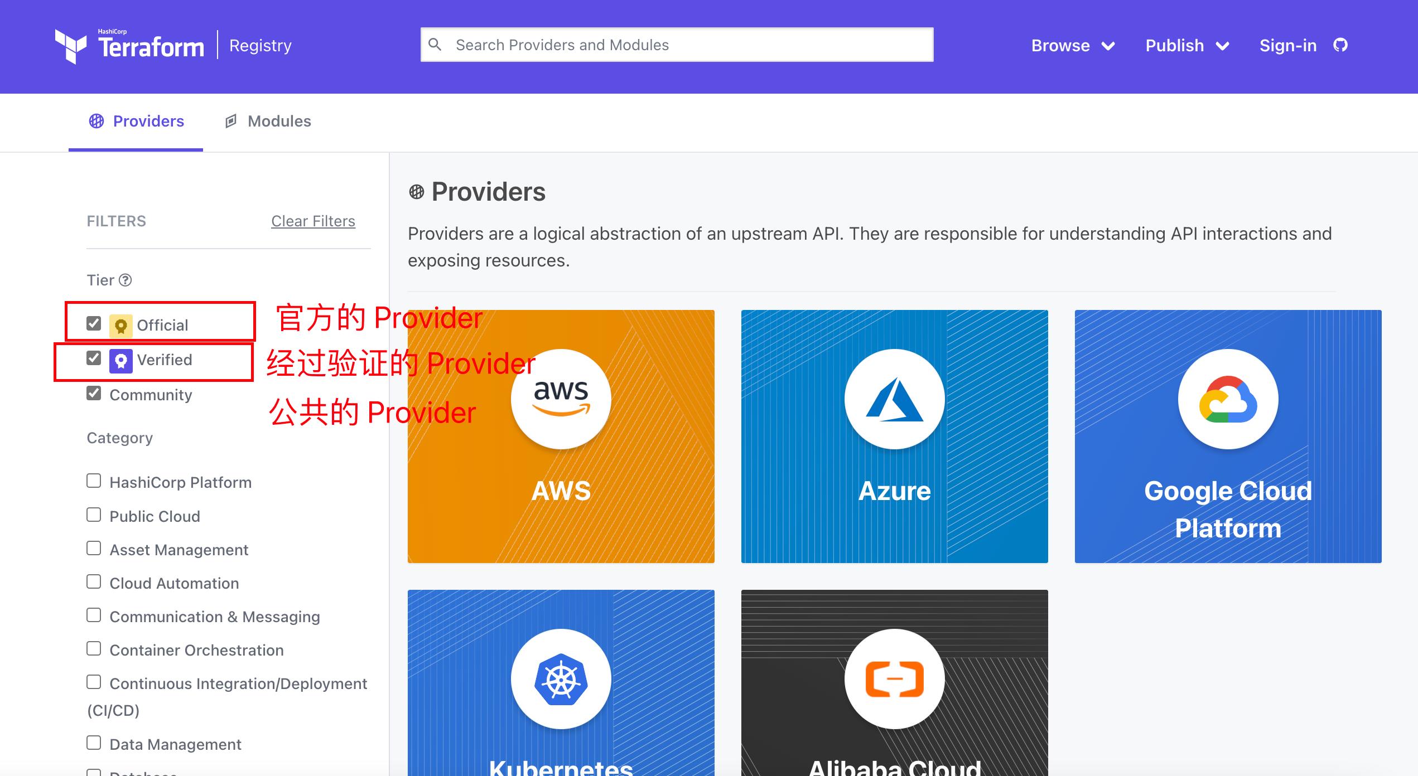1418x776 pixels.
Task: Click the Search Providers input field
Action: pos(676,44)
